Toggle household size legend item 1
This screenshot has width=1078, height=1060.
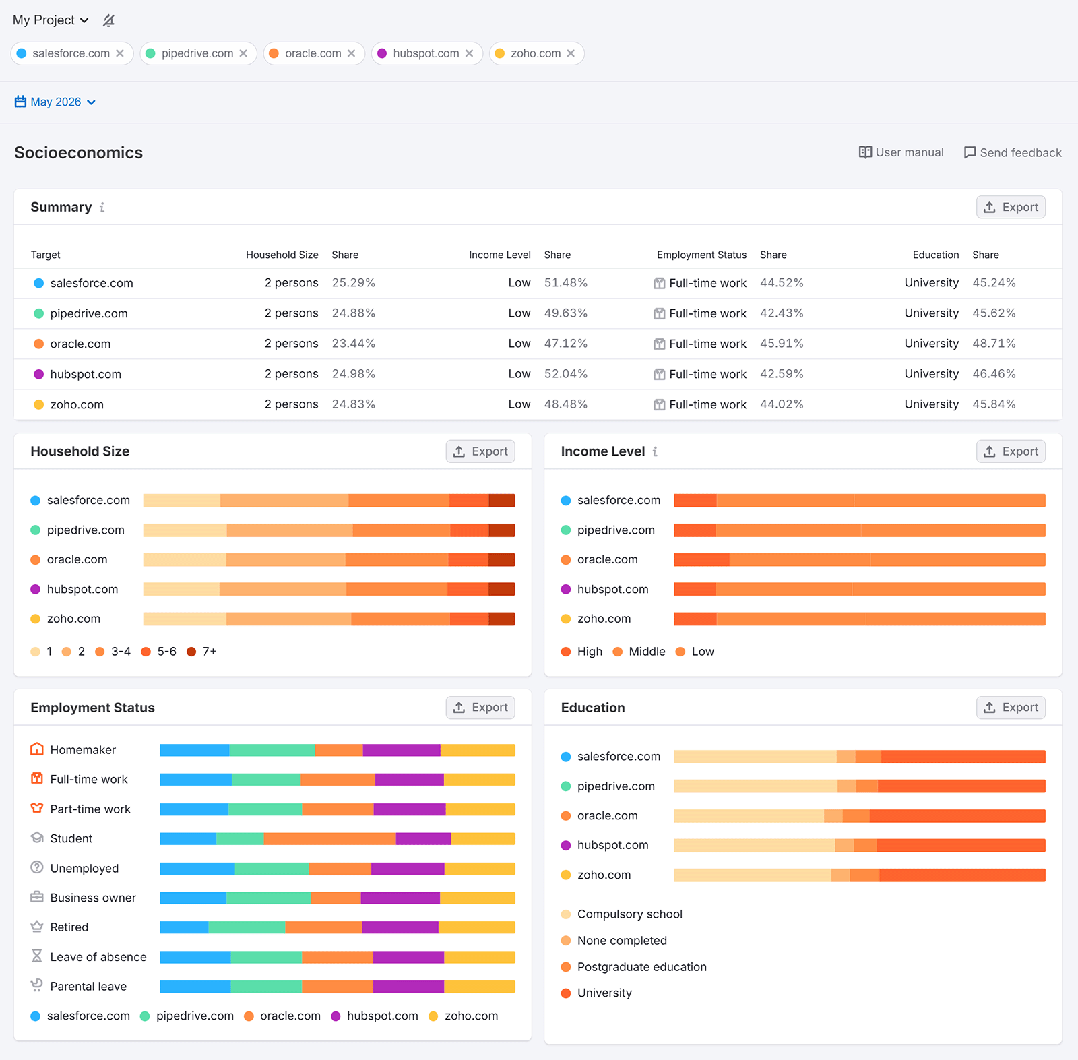pos(42,652)
